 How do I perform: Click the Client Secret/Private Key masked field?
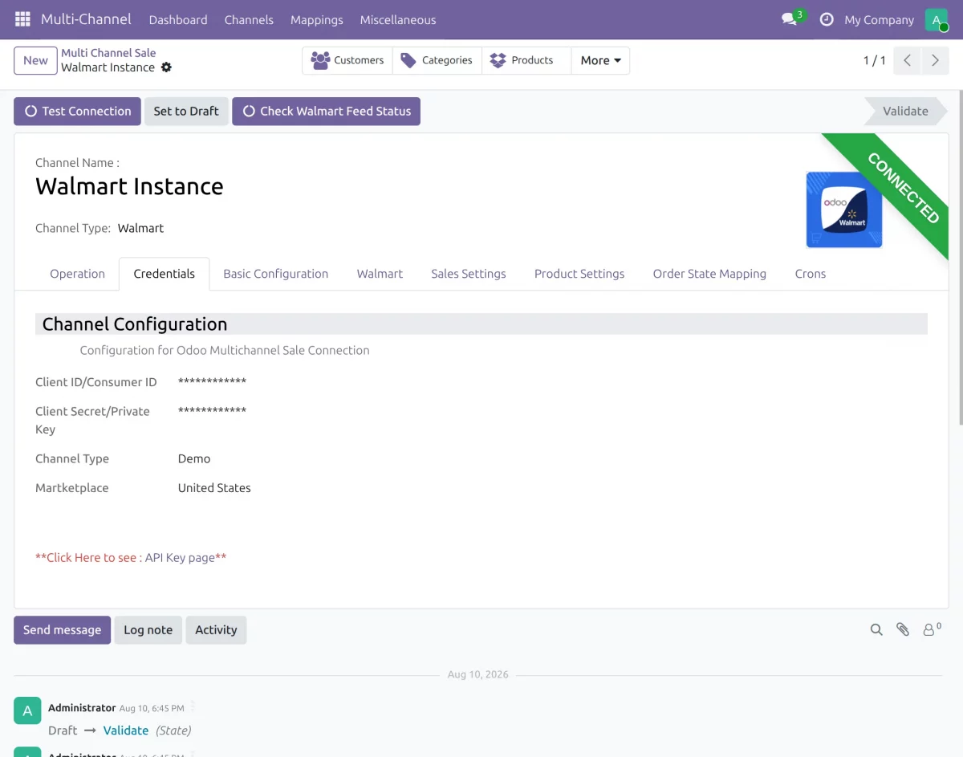pos(212,411)
